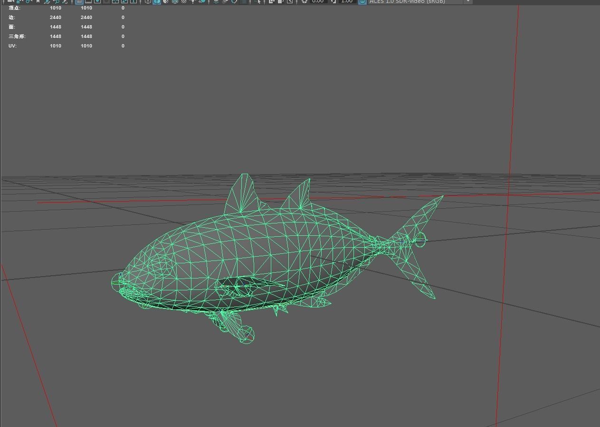Click the 三角形 label in heads-up display
This screenshot has height=427, width=600.
pyautogui.click(x=17, y=37)
